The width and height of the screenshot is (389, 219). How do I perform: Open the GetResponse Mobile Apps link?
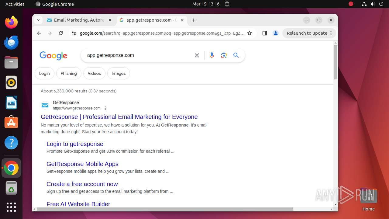tap(82, 164)
